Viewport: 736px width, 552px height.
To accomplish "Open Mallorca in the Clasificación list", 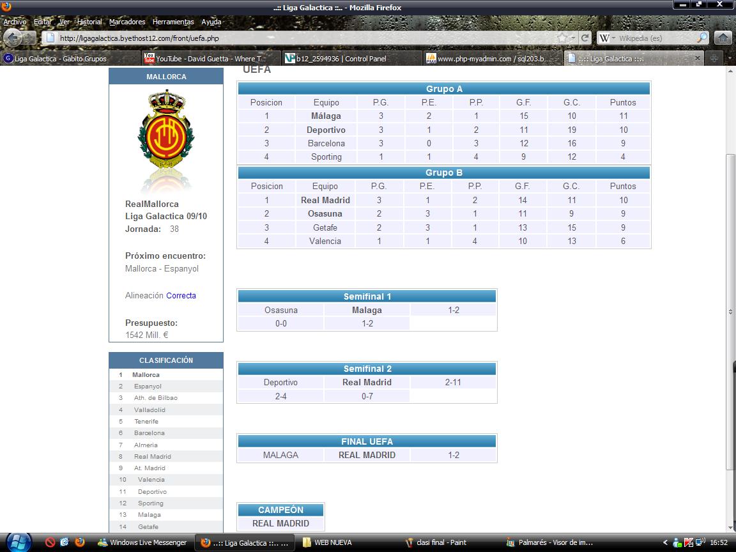I will (x=146, y=374).
